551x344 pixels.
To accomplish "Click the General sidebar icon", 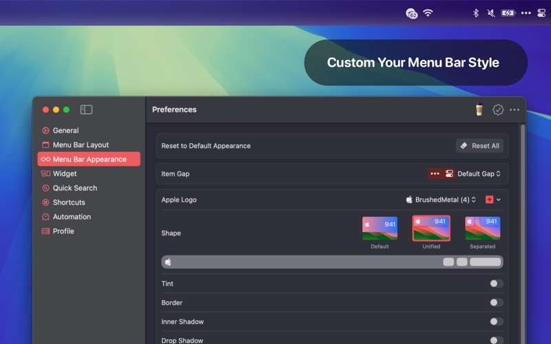I will pyautogui.click(x=45, y=131).
